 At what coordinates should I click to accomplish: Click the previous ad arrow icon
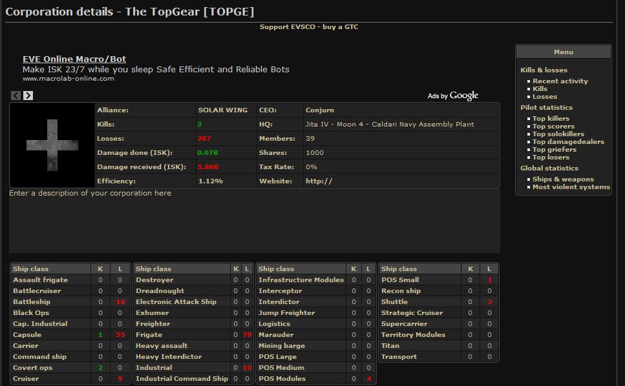tap(16, 96)
